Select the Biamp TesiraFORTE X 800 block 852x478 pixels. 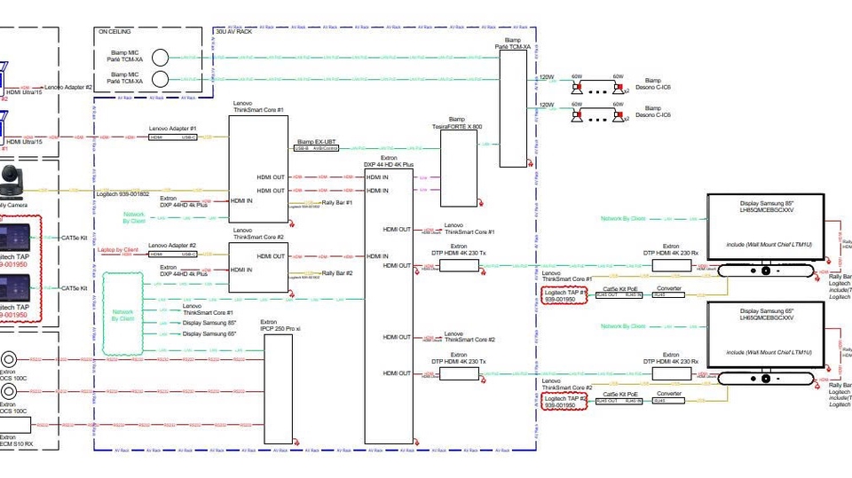459,168
